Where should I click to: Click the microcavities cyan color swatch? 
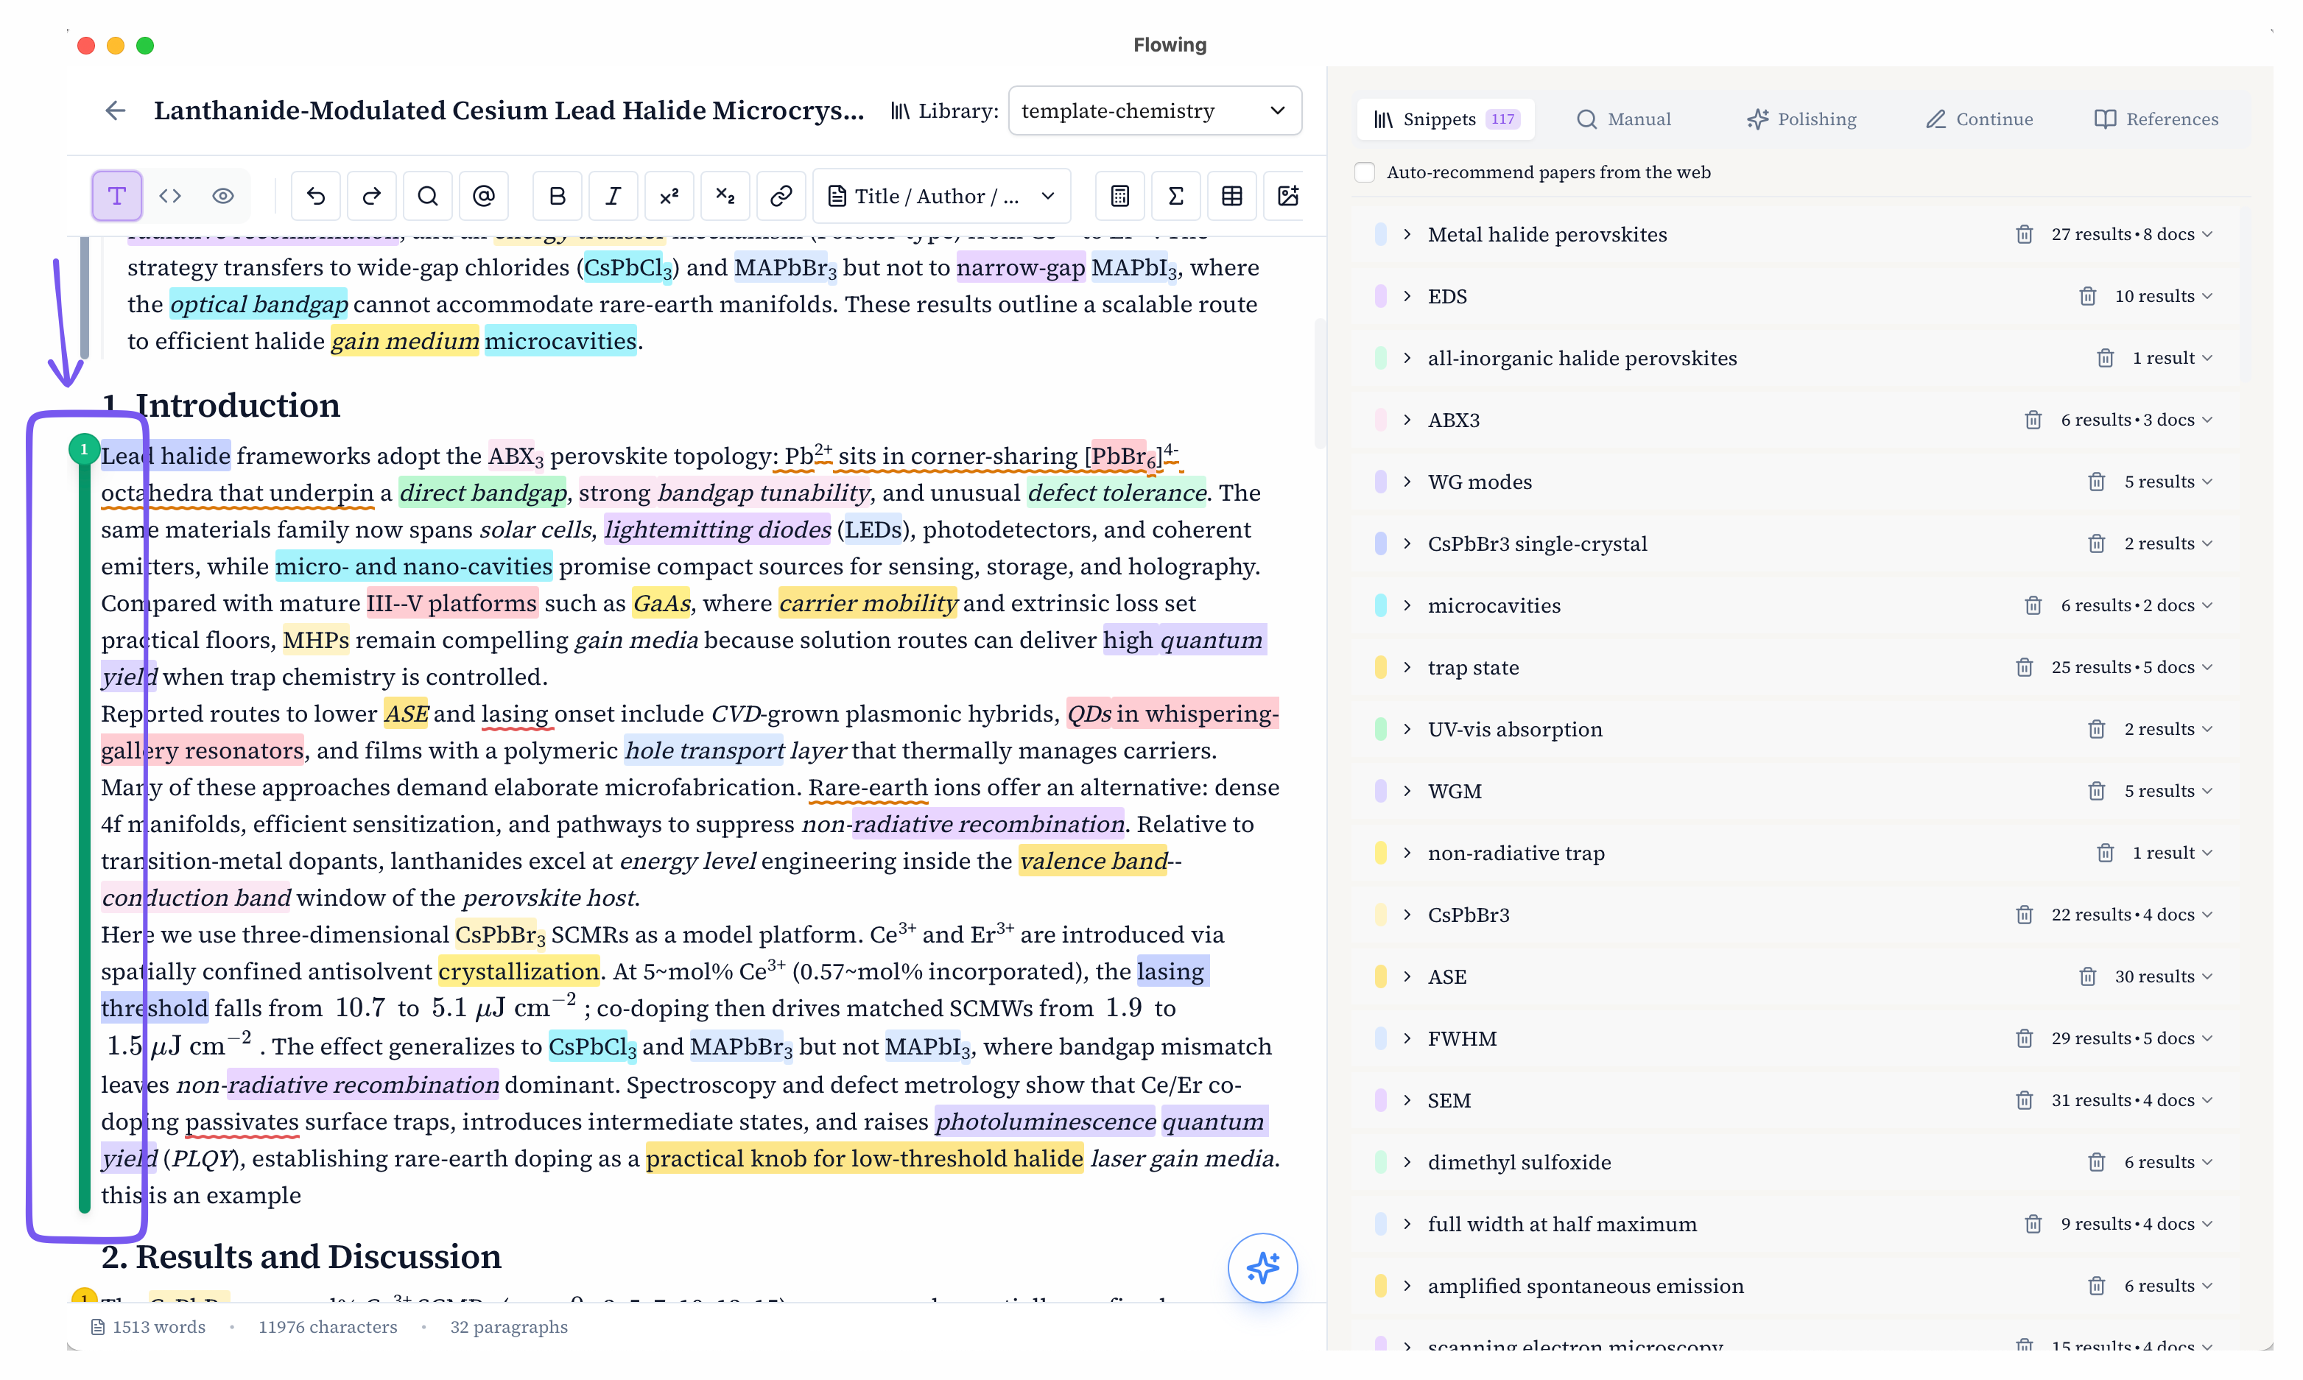click(x=1381, y=605)
